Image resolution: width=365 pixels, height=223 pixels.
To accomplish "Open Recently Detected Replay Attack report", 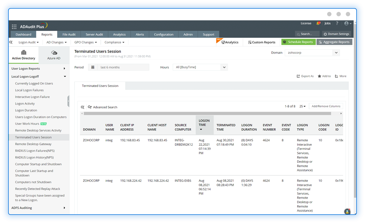I will click(38, 189).
